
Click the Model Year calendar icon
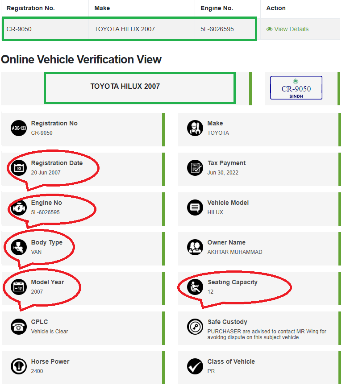19,287
